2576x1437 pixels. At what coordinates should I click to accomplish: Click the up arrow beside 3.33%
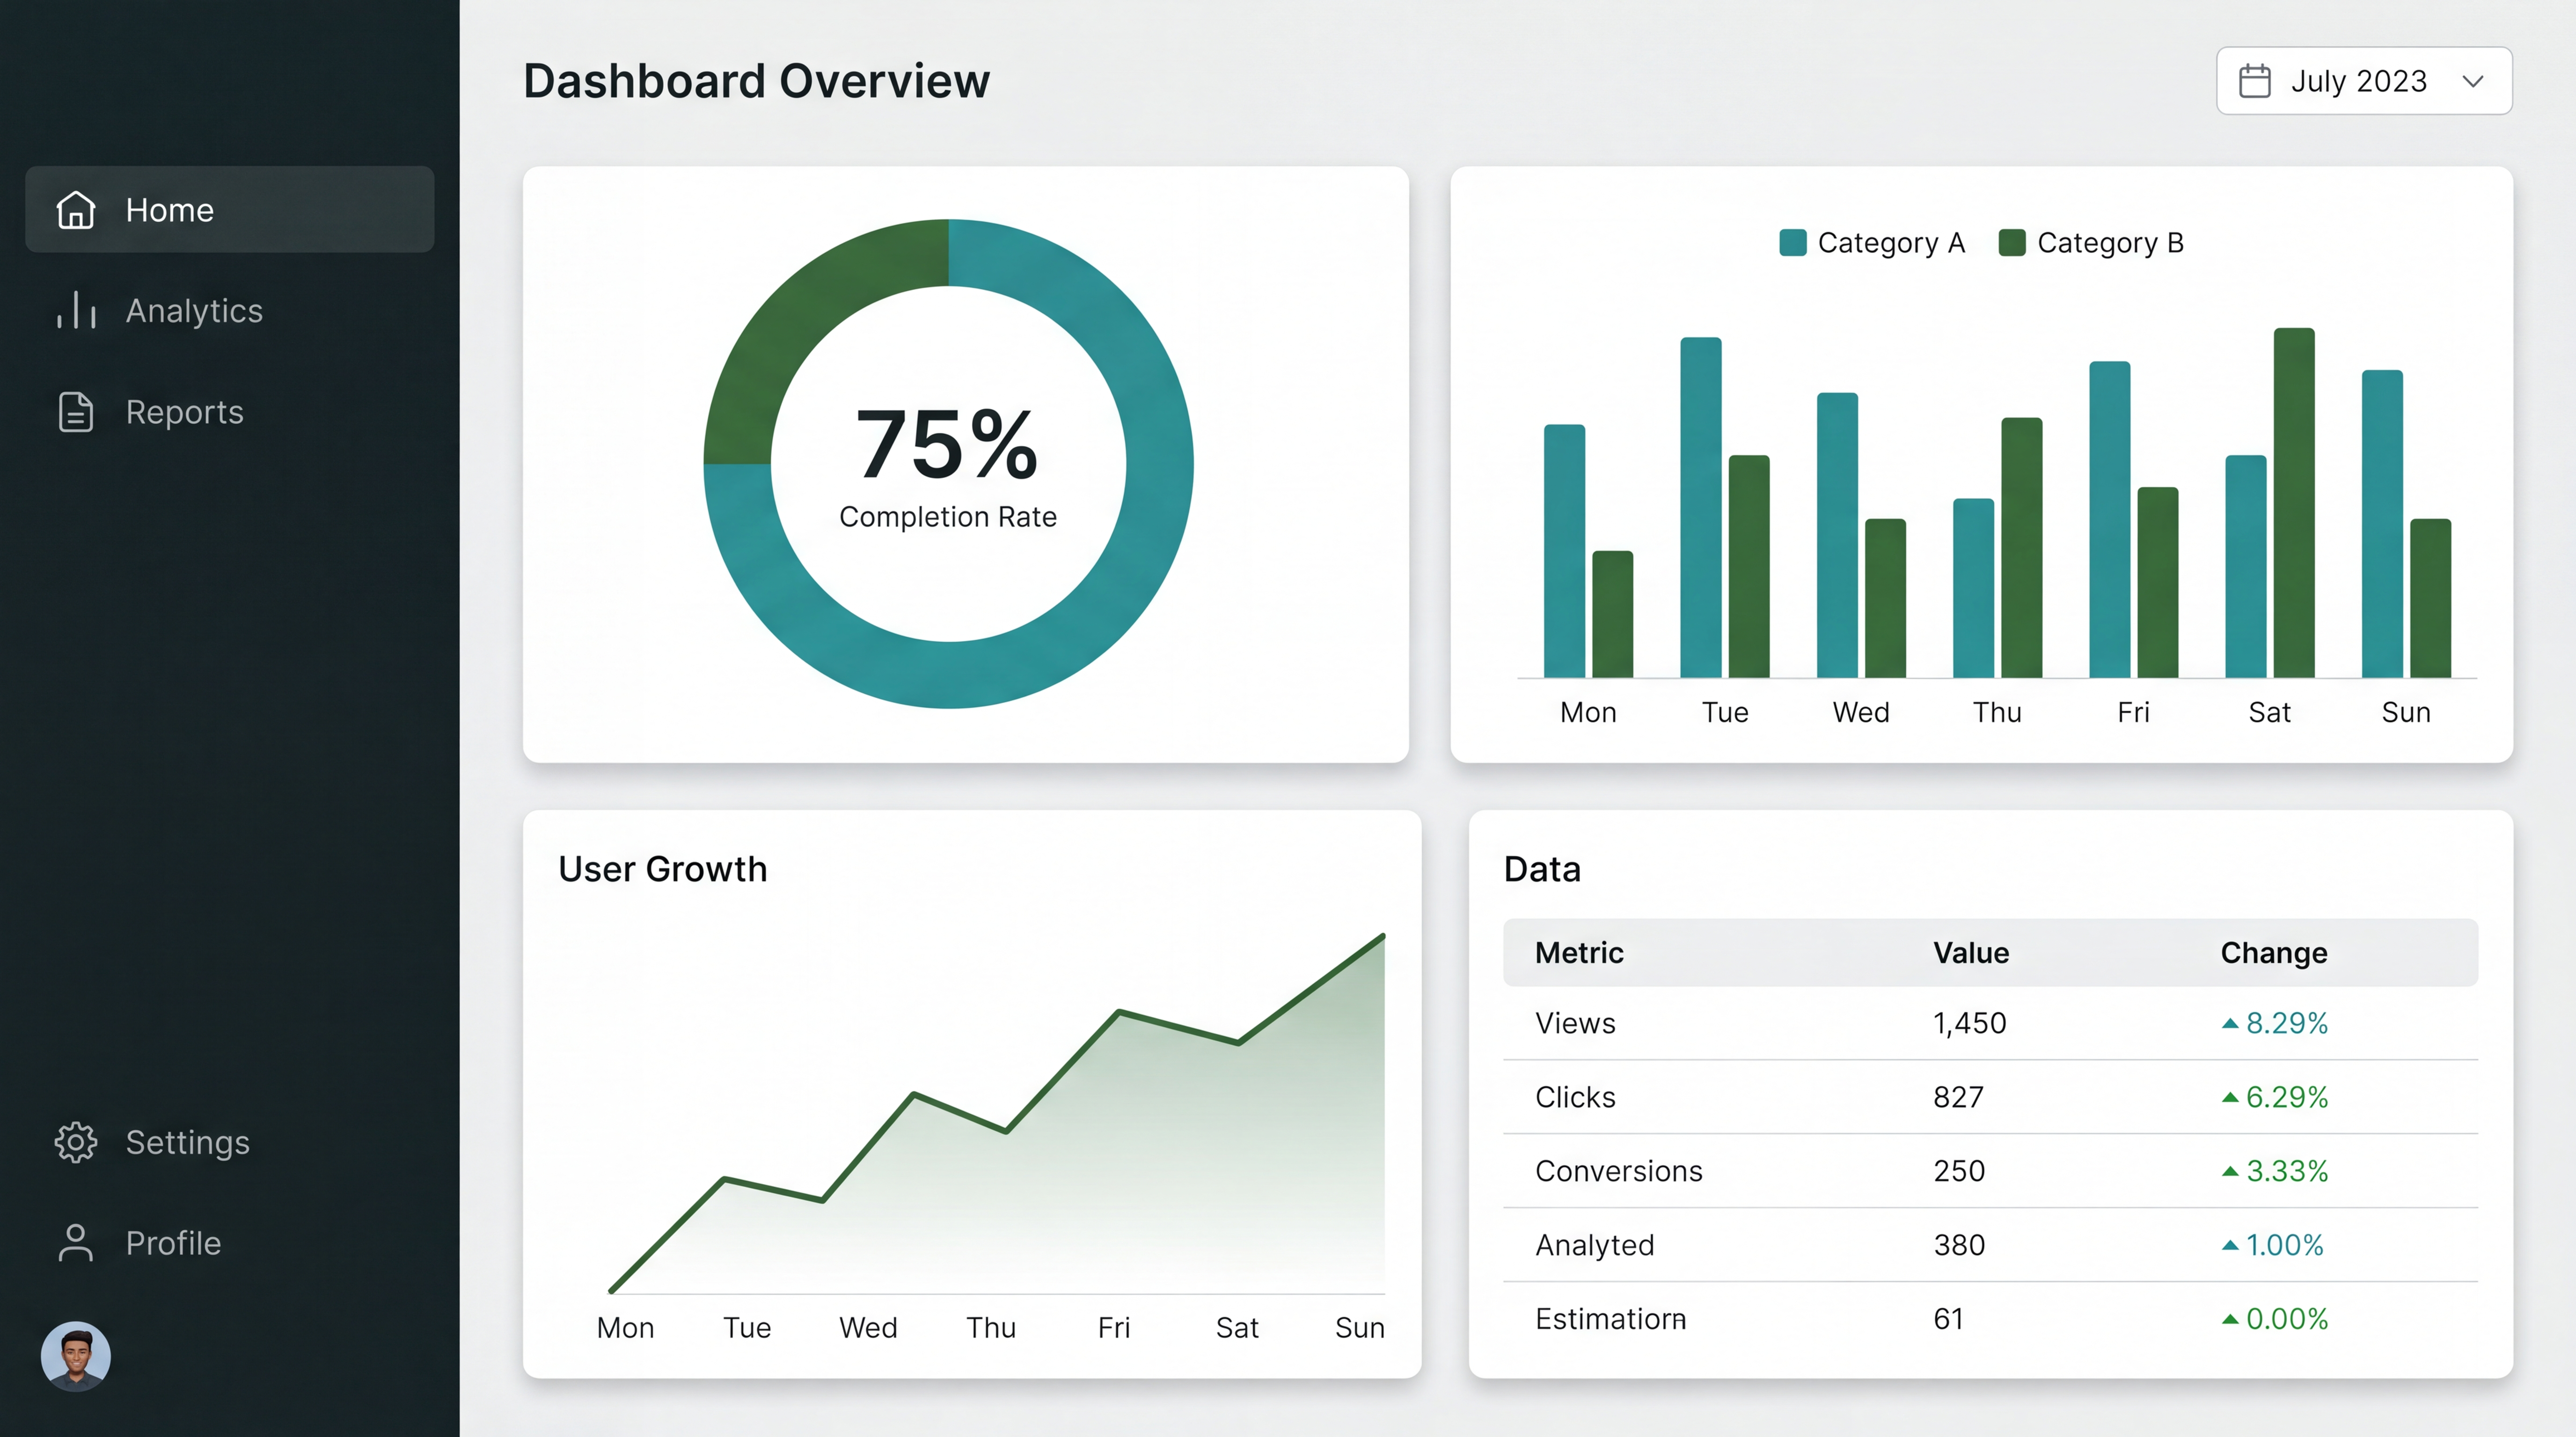(2229, 1171)
